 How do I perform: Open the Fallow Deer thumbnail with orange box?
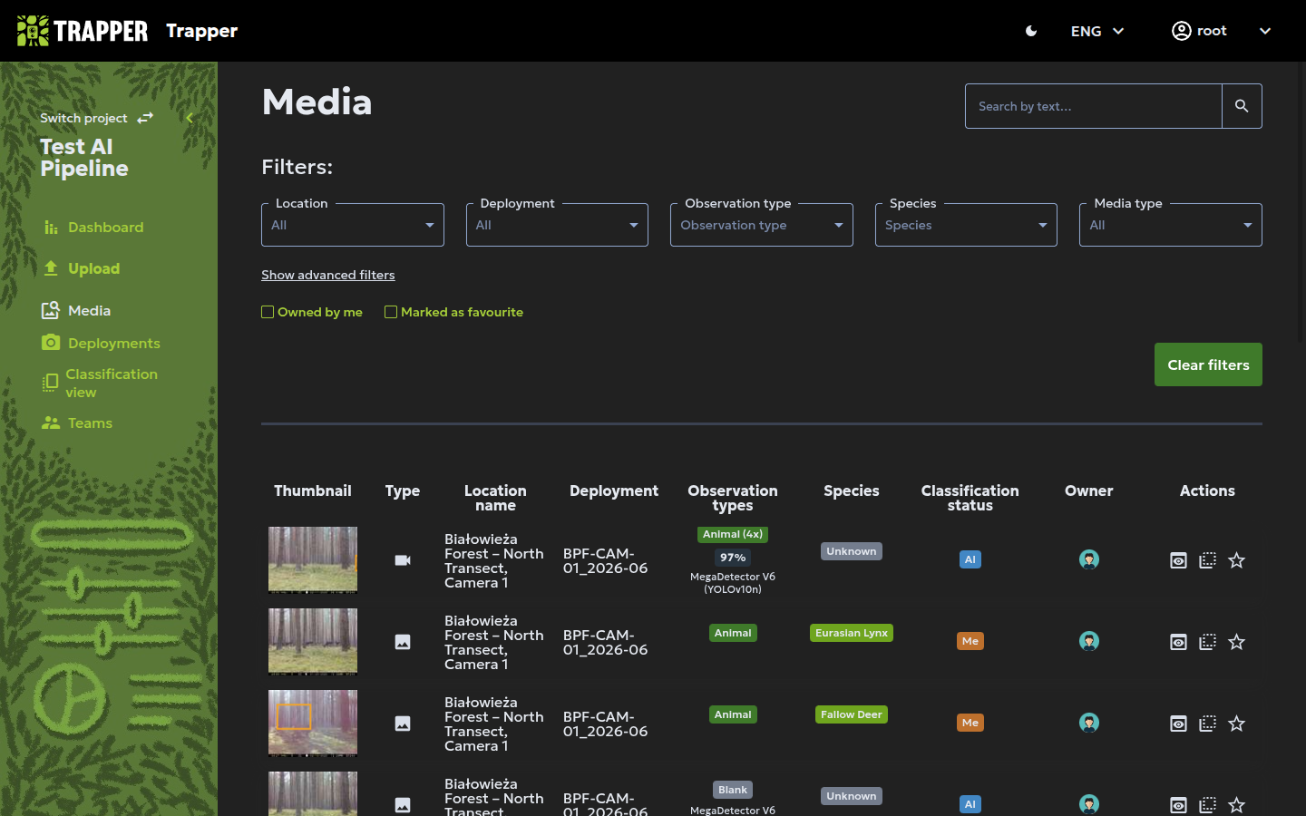click(x=313, y=723)
